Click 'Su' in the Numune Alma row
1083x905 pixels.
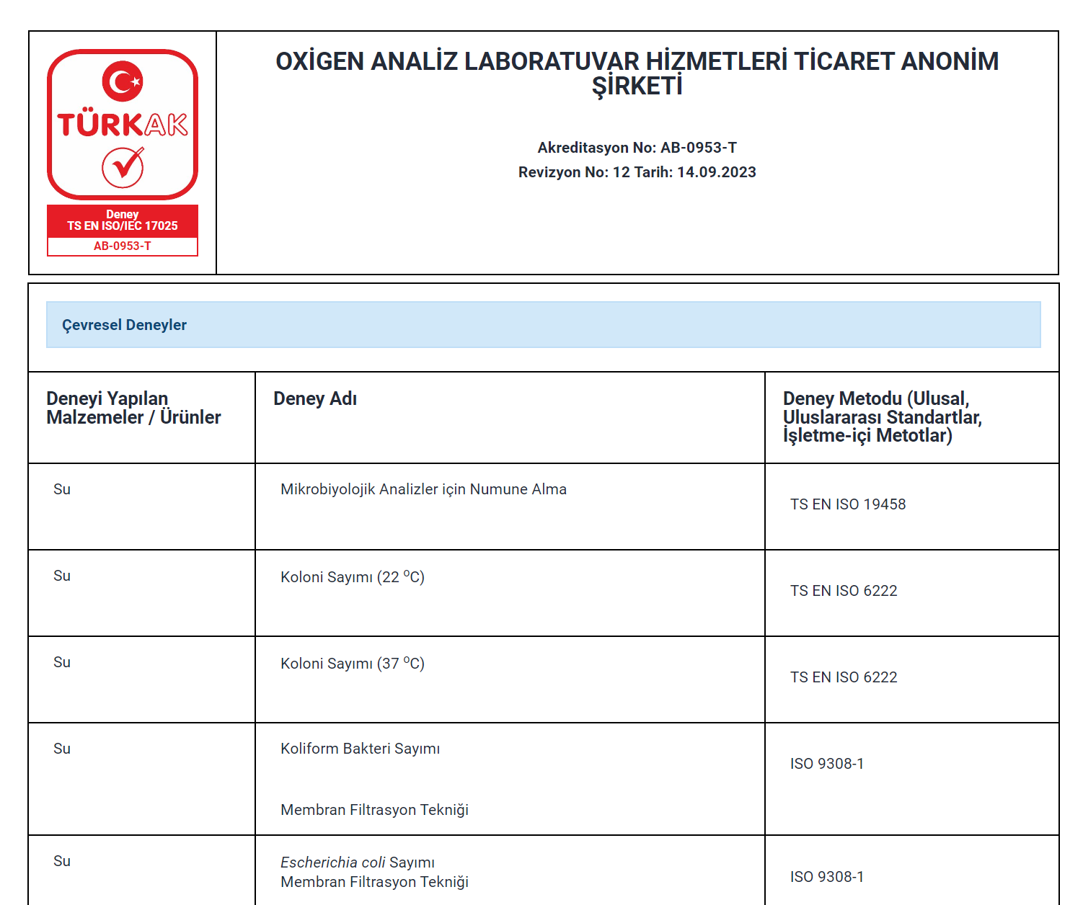[x=62, y=489]
